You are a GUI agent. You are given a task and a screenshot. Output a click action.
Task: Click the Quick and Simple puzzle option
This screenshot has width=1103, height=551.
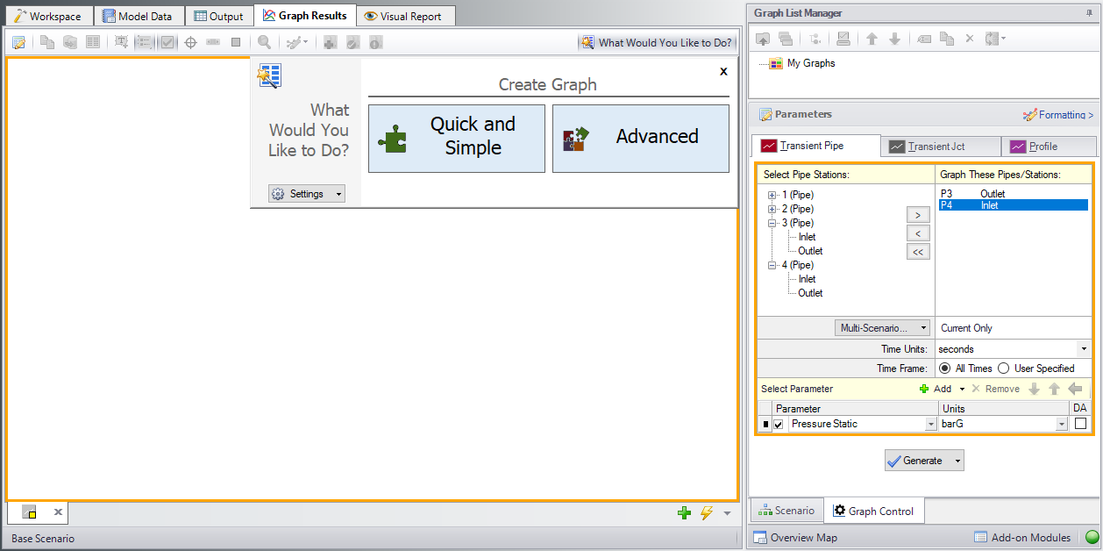pos(457,139)
